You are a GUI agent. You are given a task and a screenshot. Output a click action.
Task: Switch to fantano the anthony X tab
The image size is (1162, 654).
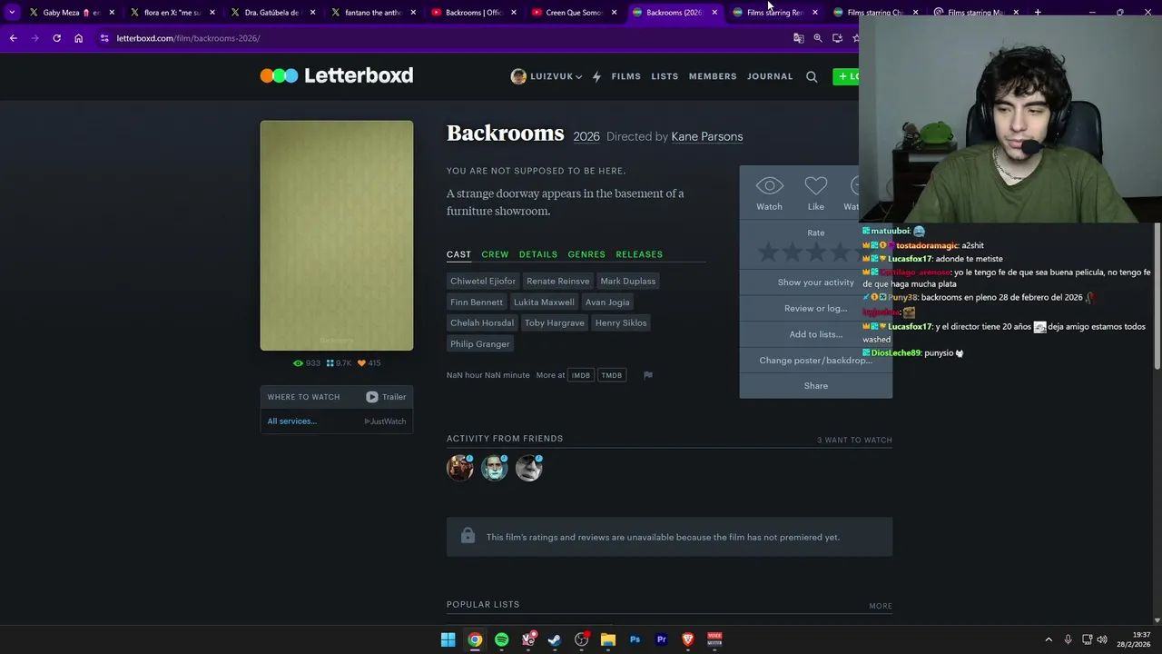point(372,13)
